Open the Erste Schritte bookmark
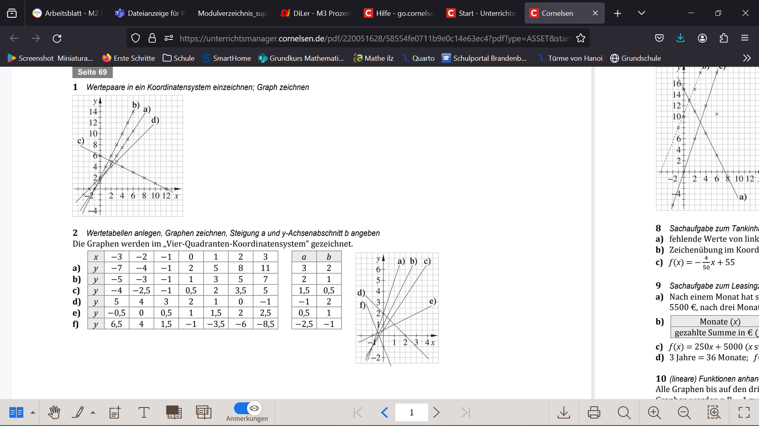This screenshot has width=759, height=426. tap(128, 58)
